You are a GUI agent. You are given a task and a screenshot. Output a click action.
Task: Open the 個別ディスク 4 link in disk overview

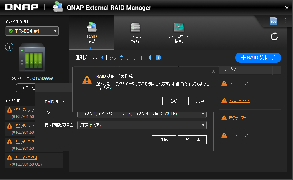(26, 158)
